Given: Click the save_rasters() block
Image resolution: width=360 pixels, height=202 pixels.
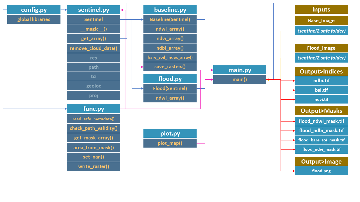Looking at the screenshot, I should click(x=170, y=66).
